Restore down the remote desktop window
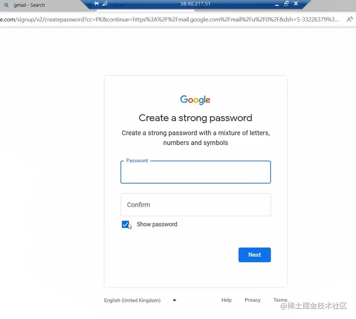Image resolution: width=356 pixels, height=319 pixels. click(x=286, y=3)
